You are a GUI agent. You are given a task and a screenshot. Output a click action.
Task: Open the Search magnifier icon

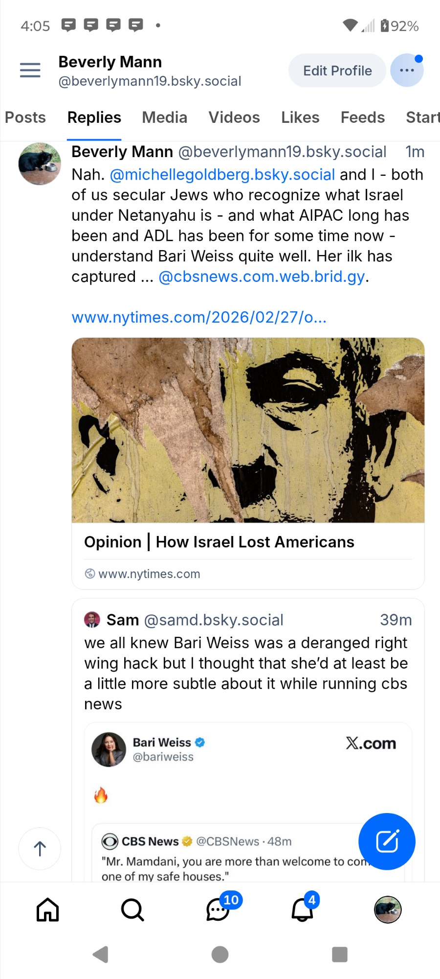[x=132, y=909]
